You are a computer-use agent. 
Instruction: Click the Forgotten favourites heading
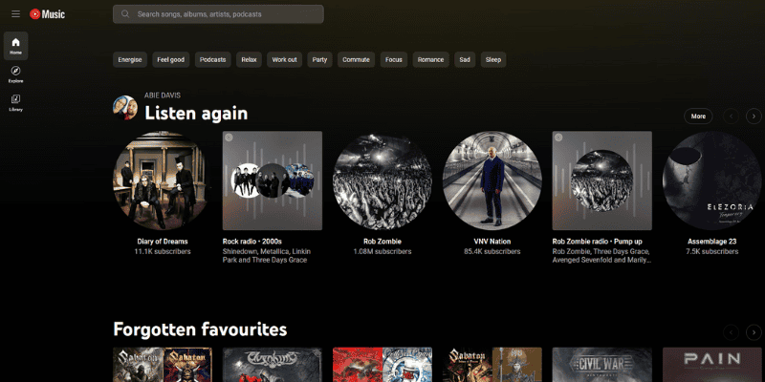(200, 329)
